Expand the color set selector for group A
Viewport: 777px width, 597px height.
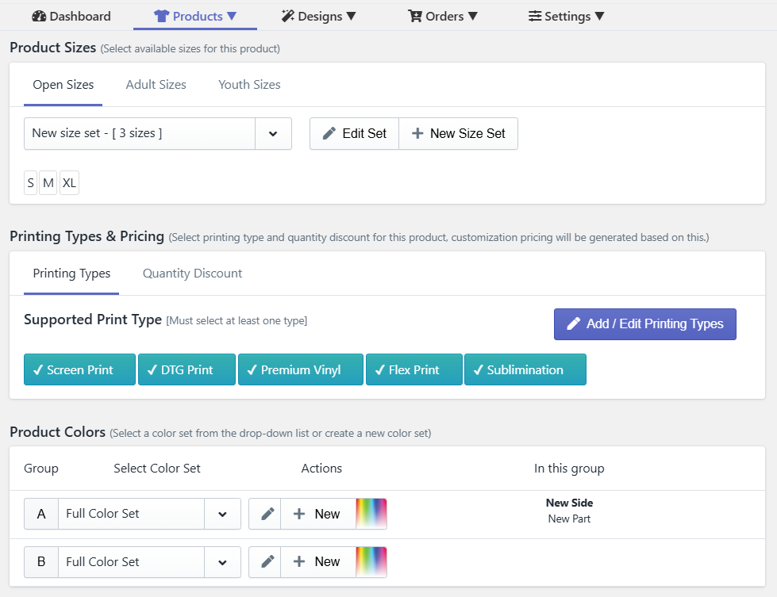(x=222, y=514)
